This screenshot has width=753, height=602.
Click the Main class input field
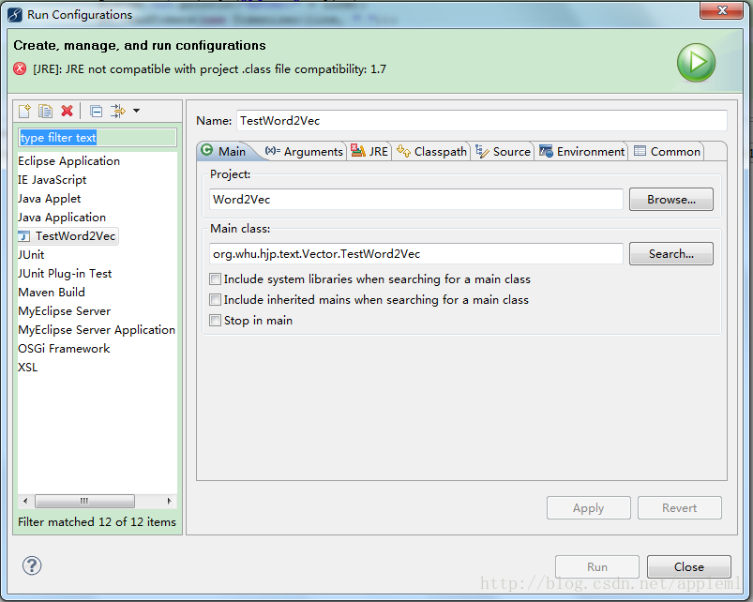coord(416,253)
